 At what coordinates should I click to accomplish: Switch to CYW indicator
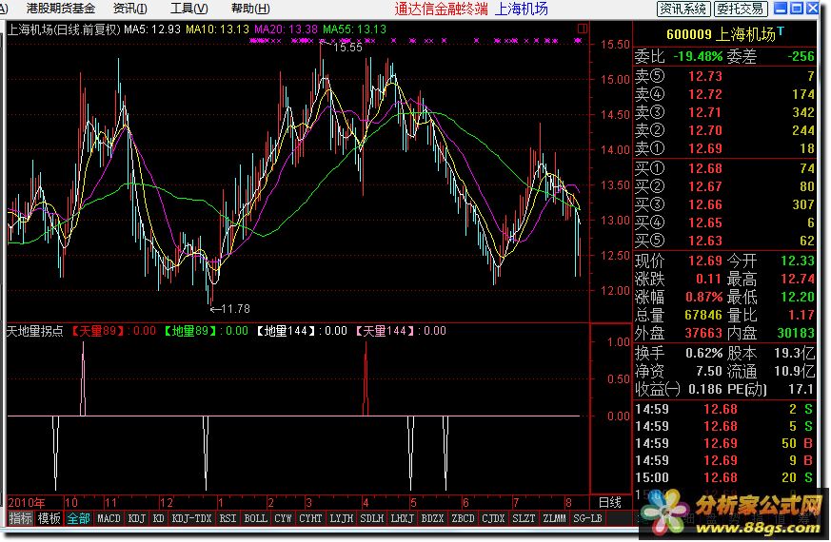click(283, 518)
